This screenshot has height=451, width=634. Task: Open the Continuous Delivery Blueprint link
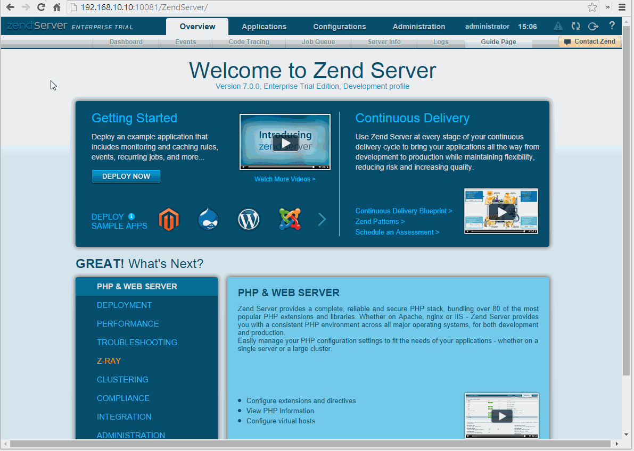coord(404,211)
